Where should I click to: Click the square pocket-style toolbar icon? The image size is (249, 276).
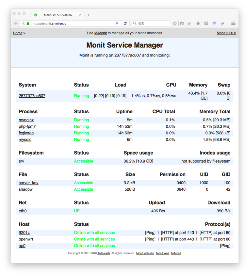pos(206,24)
